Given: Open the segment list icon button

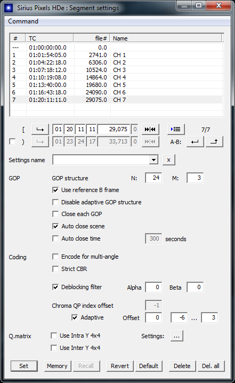Looking at the screenshot, I should point(176,129).
